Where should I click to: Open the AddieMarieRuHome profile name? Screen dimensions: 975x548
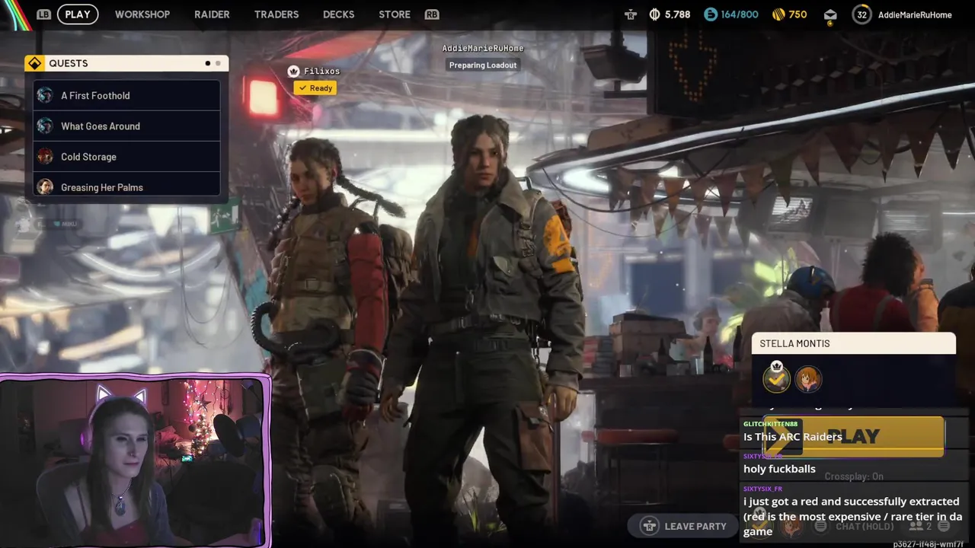[915, 14]
